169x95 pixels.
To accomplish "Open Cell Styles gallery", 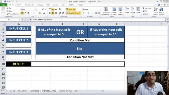I will tap(120, 11).
